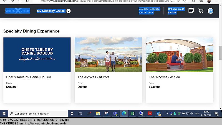The width and height of the screenshot is (222, 125).
Task: Open Cortana circle icon in taskbar
Action: coord(72,114)
